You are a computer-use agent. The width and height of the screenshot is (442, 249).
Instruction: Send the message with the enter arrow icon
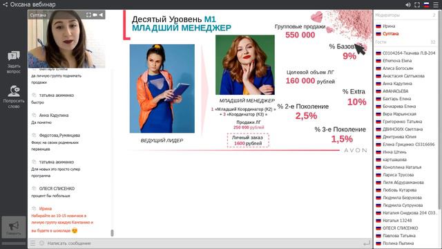tap(367, 243)
